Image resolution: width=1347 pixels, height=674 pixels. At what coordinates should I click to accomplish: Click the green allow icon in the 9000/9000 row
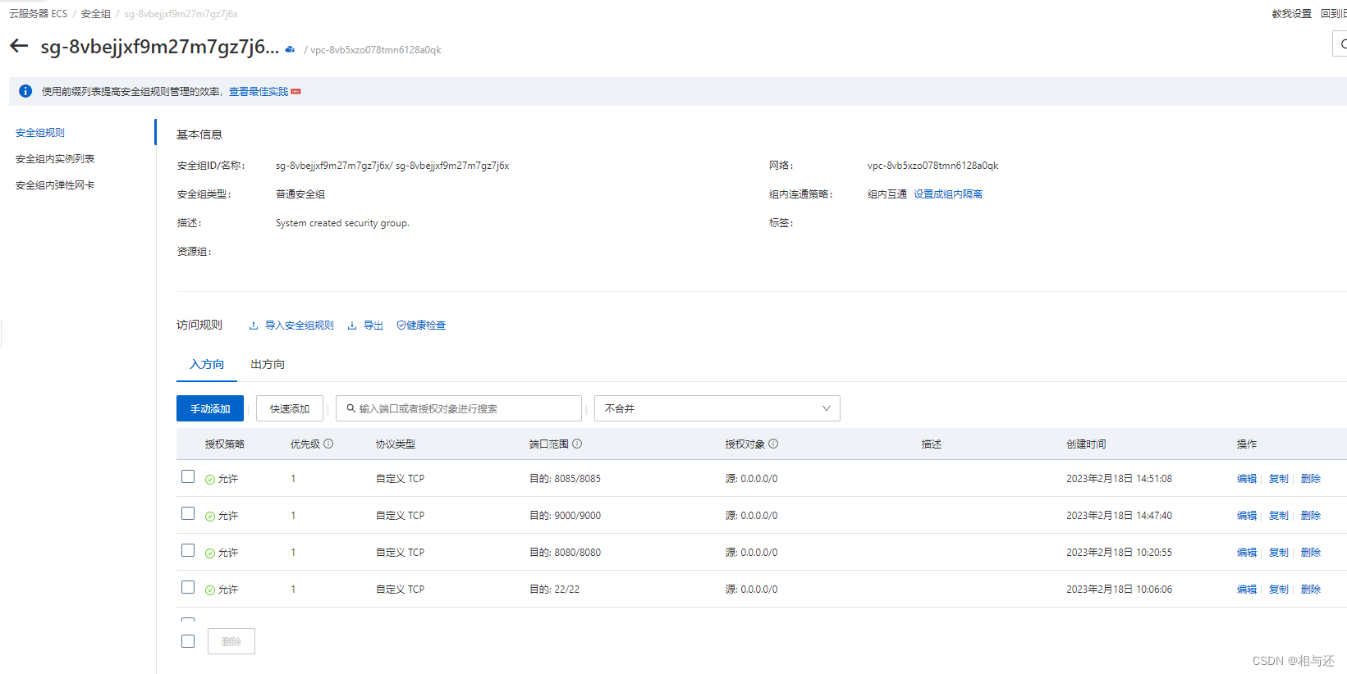click(210, 517)
